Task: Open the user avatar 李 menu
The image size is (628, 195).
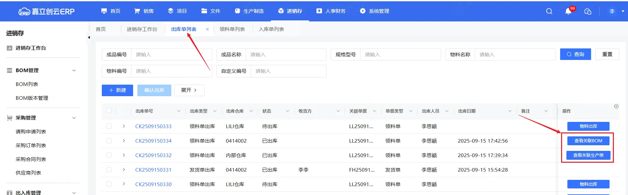Action: pos(612,11)
